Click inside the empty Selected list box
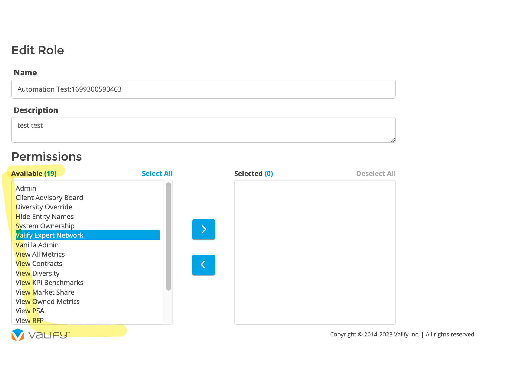 [315, 252]
